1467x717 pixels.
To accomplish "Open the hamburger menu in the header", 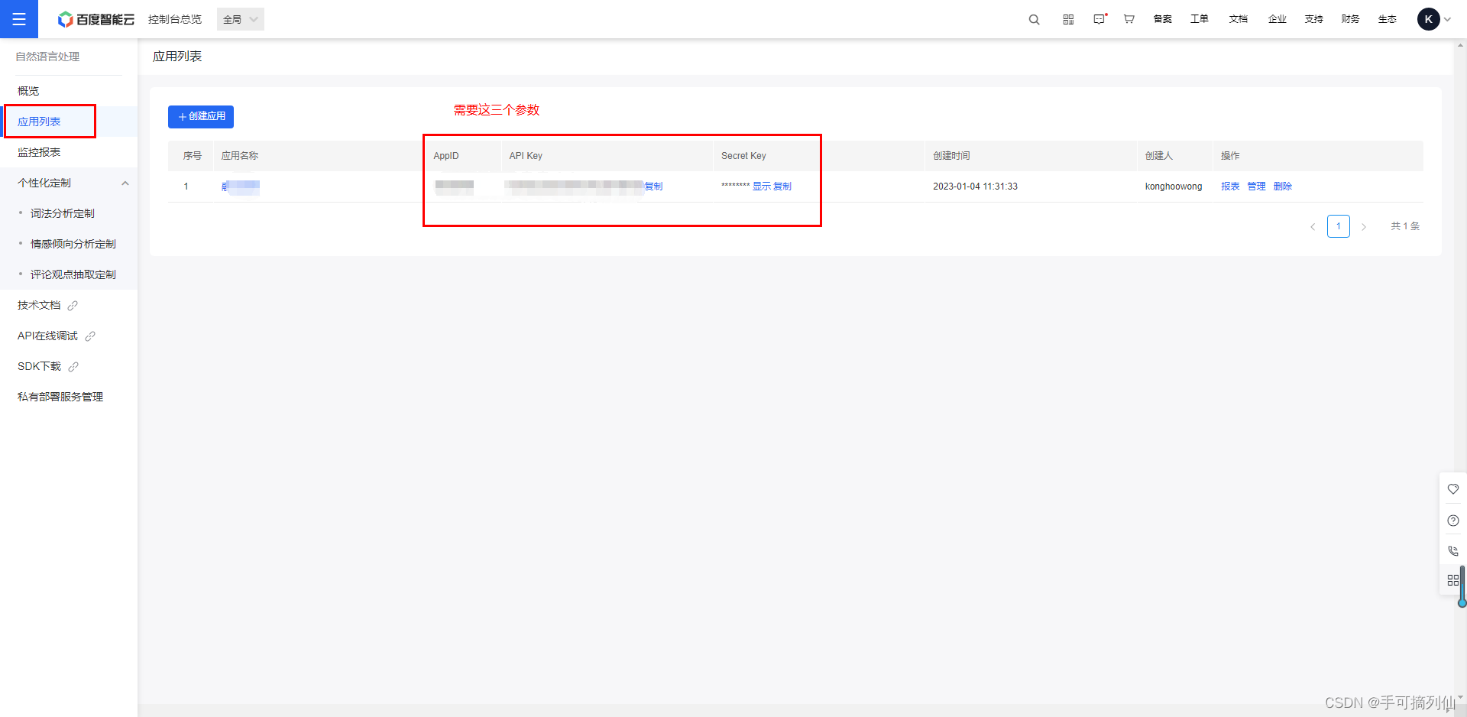I will [x=19, y=19].
